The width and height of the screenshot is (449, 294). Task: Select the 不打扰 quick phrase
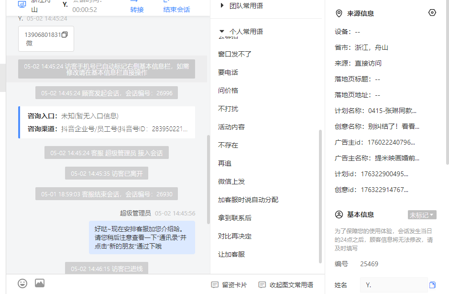(x=228, y=109)
